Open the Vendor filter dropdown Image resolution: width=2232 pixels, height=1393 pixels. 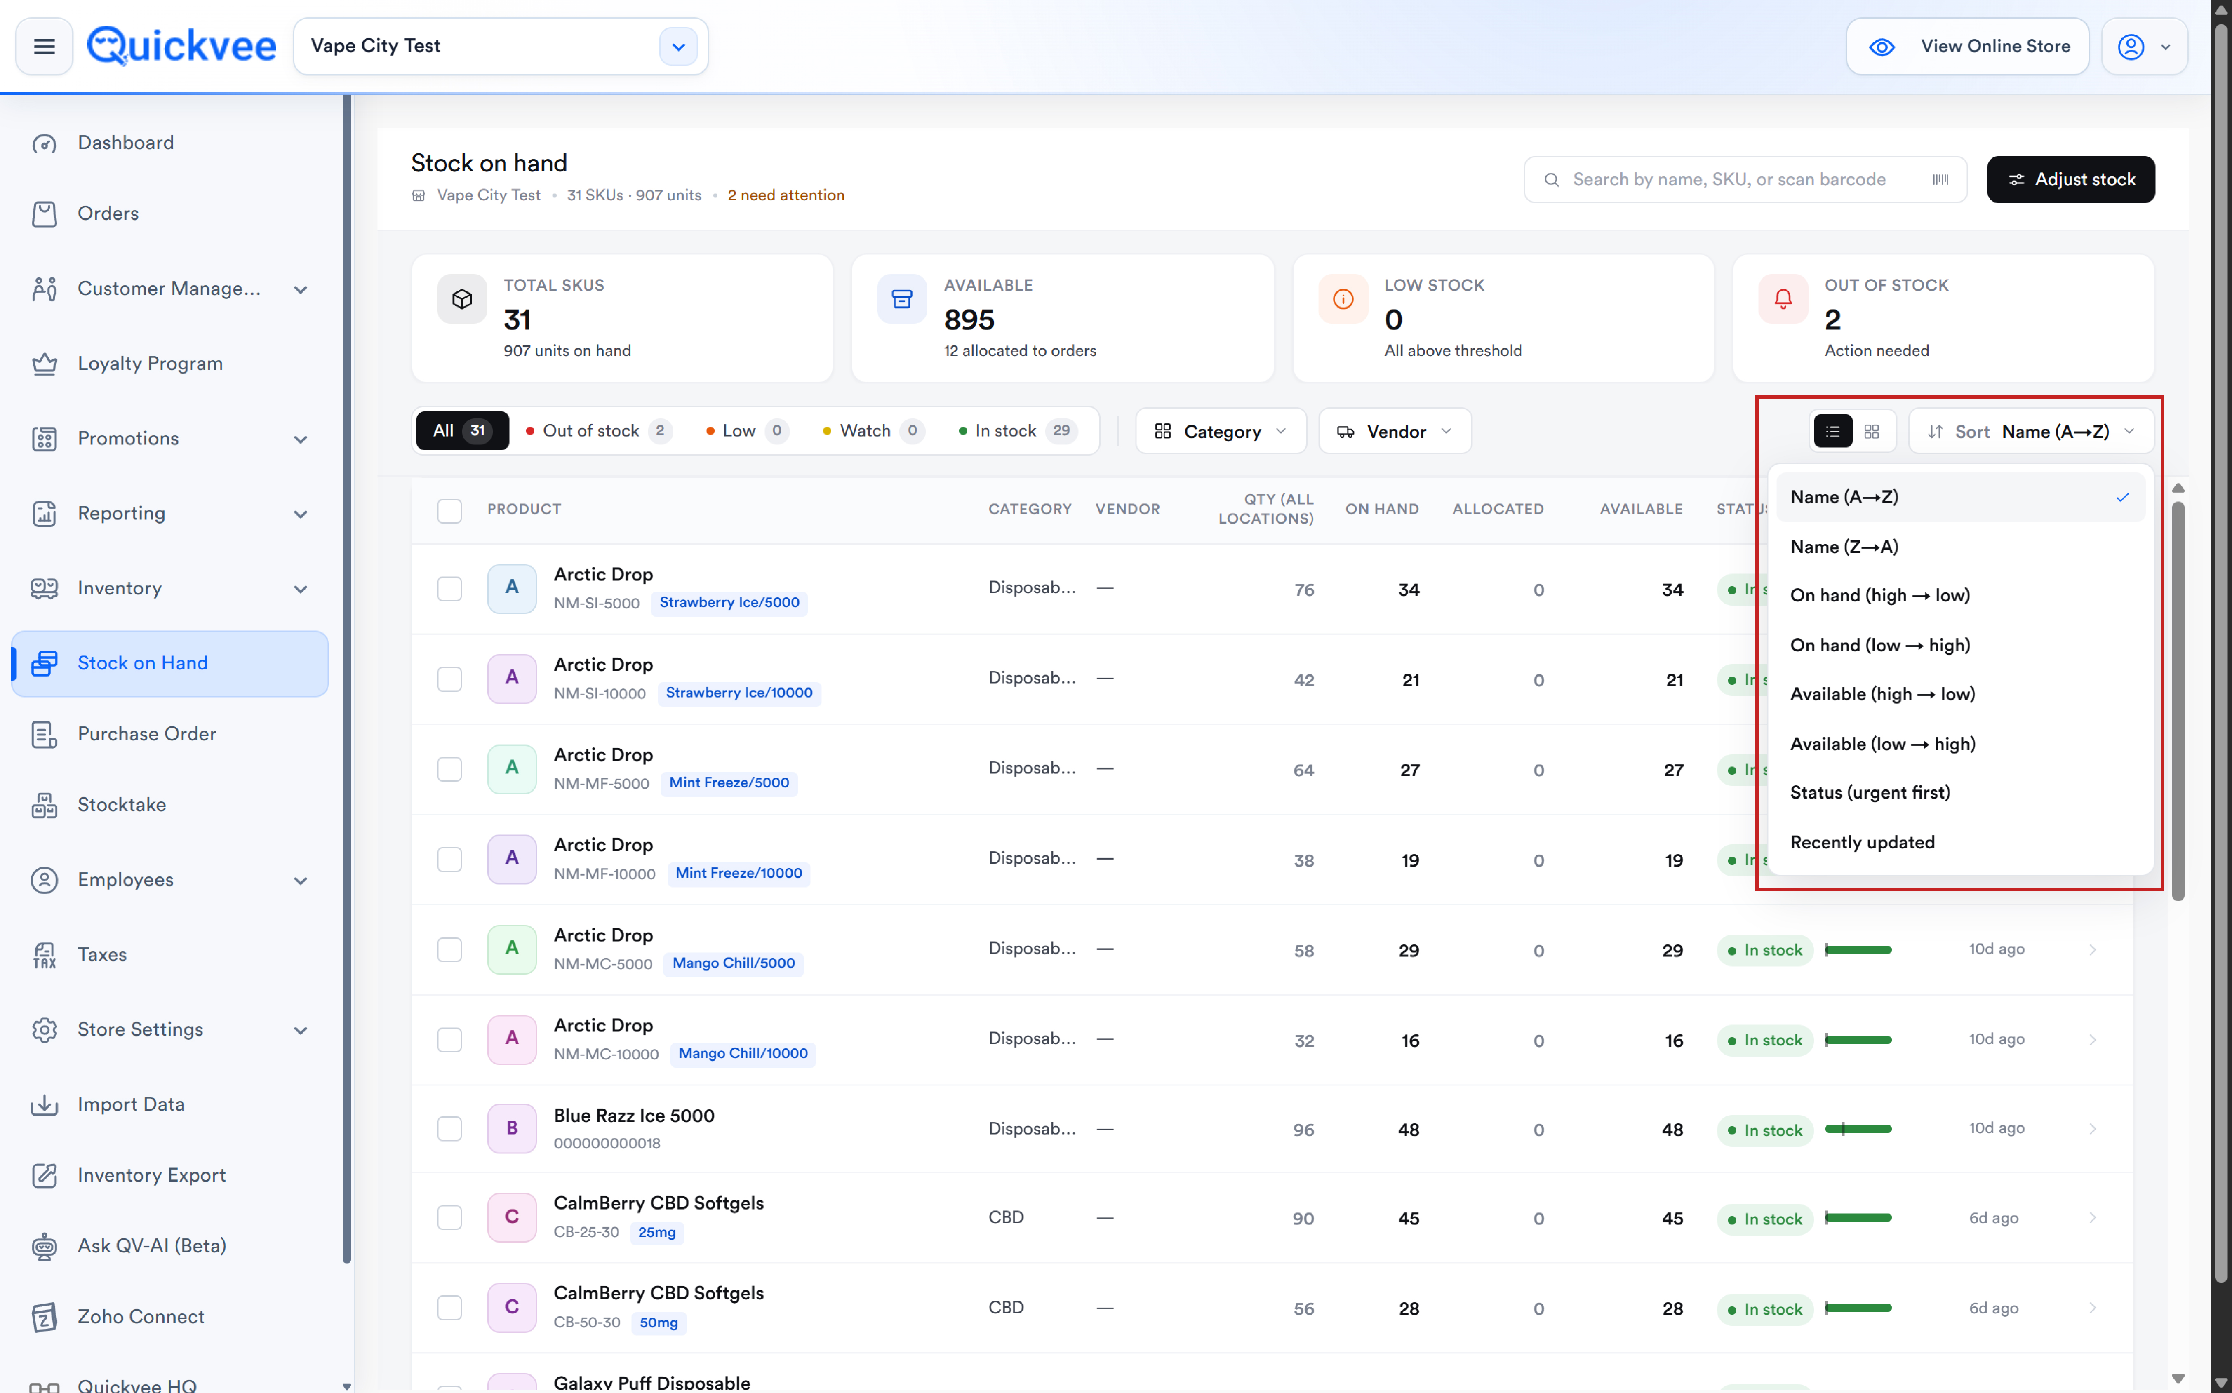tap(1395, 431)
